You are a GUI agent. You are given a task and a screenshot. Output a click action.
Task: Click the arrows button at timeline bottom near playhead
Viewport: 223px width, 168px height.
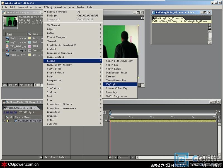110,157
